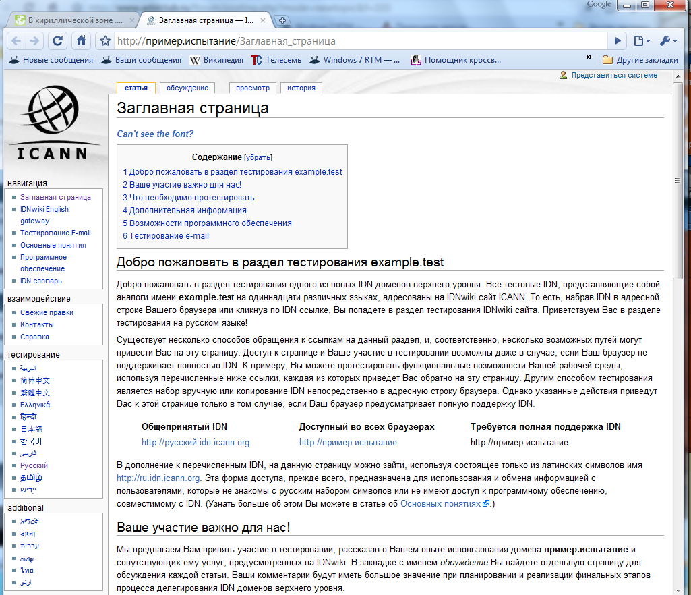Select the 'статья' page tab
Image resolution: width=691 pixels, height=595 pixels.
click(x=136, y=88)
